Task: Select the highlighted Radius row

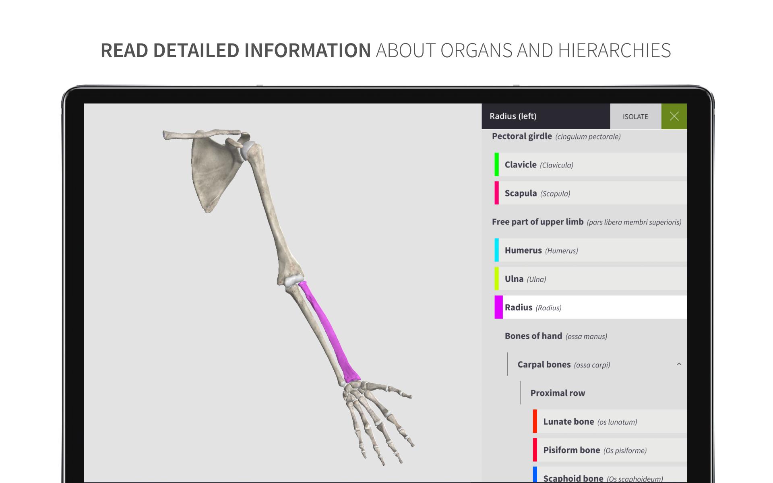Action: (590, 308)
